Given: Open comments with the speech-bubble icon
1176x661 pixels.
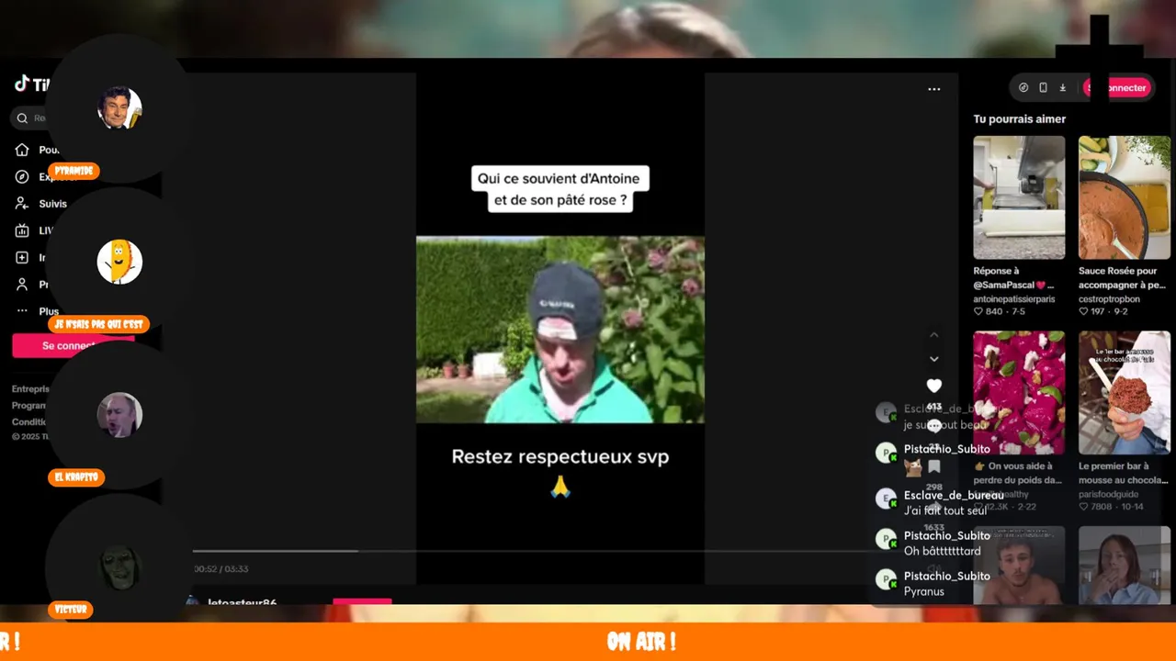Looking at the screenshot, I should coord(934,426).
